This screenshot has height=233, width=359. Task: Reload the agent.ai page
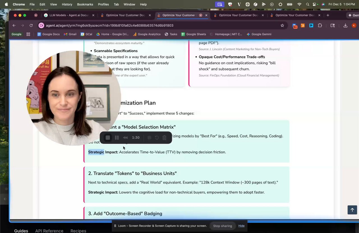(x=31, y=25)
